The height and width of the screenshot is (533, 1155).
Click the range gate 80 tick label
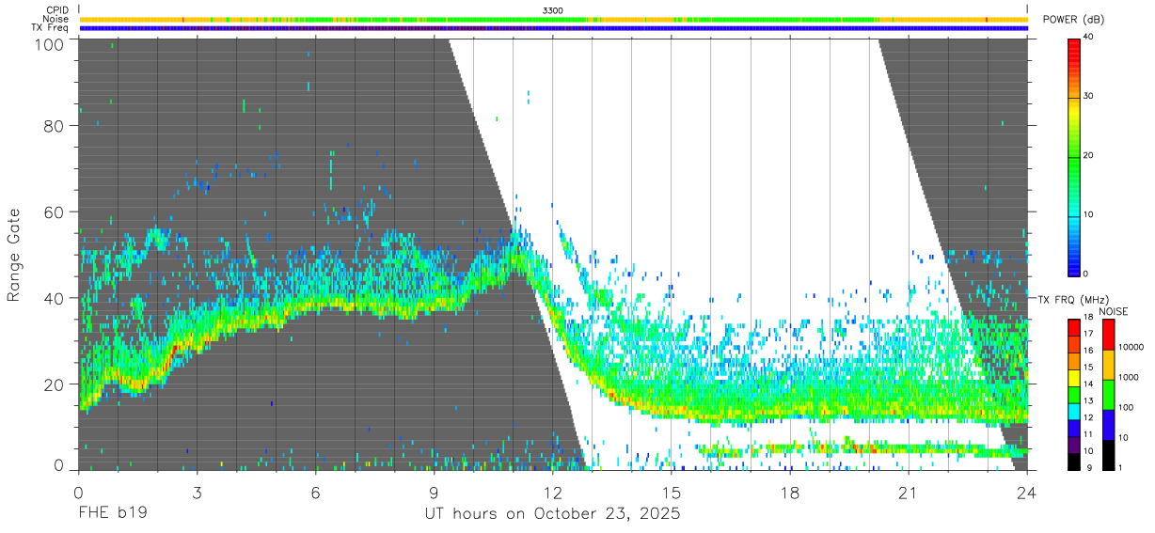click(x=54, y=125)
